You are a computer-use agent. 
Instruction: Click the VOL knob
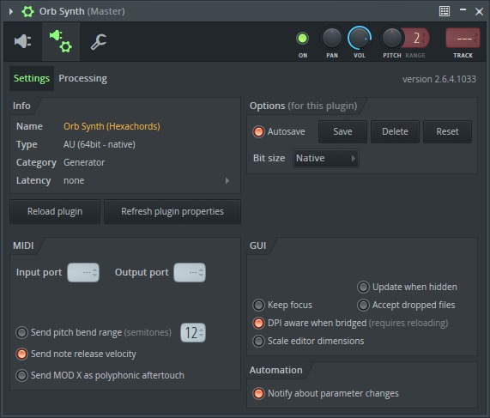359,38
